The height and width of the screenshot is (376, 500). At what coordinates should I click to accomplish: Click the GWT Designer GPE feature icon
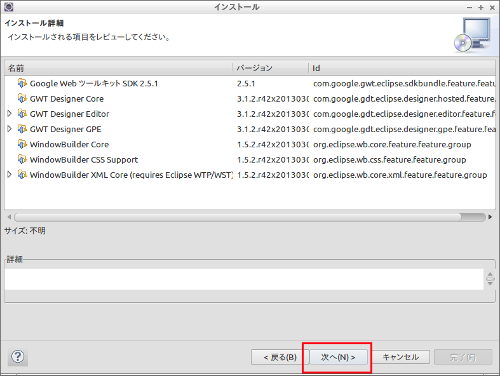pyautogui.click(x=22, y=129)
